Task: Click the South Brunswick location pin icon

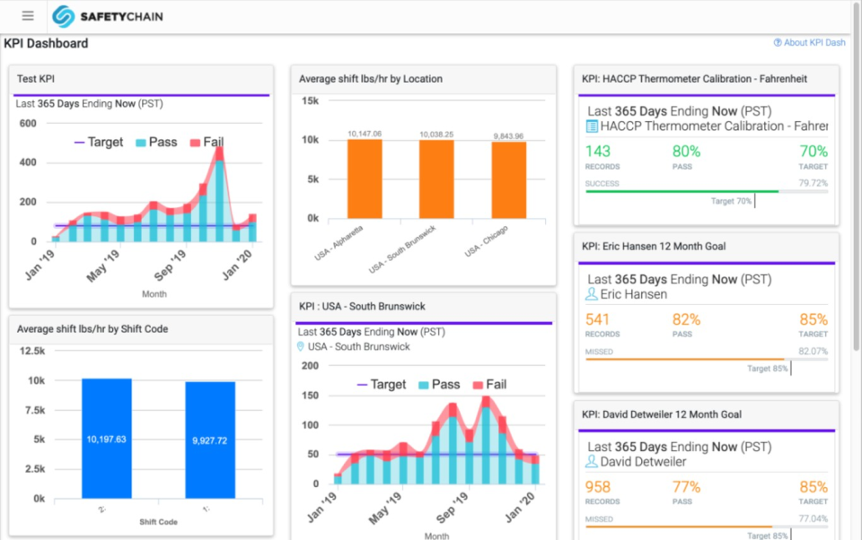Action: tap(300, 346)
